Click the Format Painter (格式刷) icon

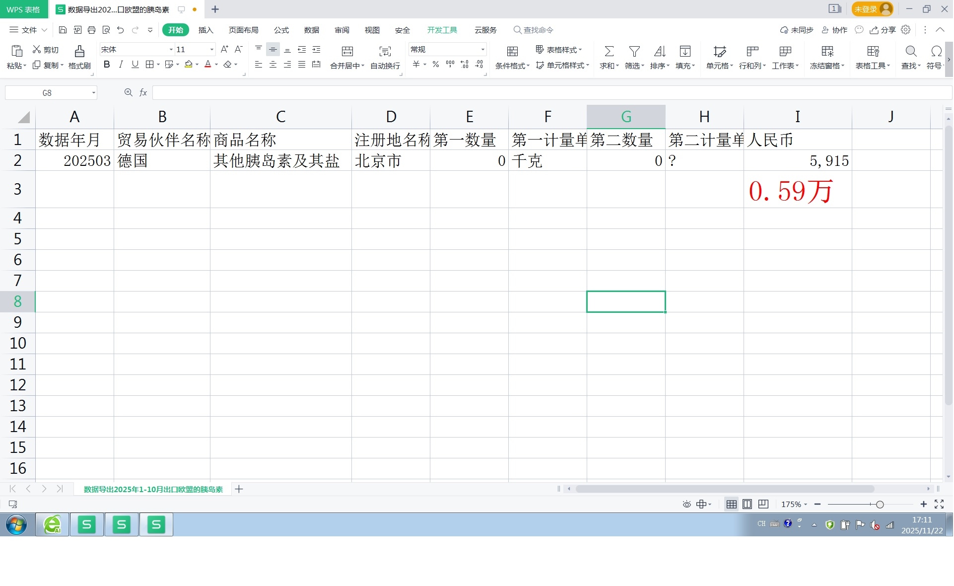click(x=79, y=51)
